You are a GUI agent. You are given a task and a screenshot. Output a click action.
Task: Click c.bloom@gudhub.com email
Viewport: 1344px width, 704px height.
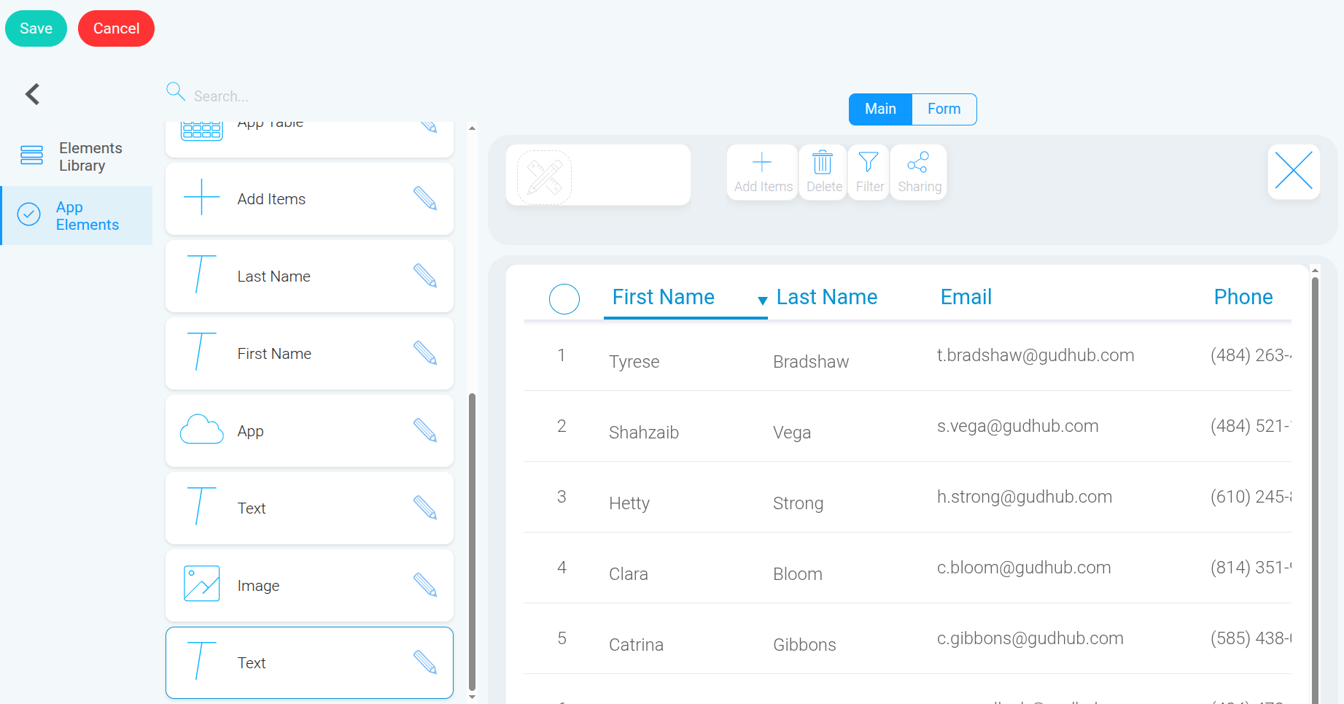pyautogui.click(x=1024, y=568)
